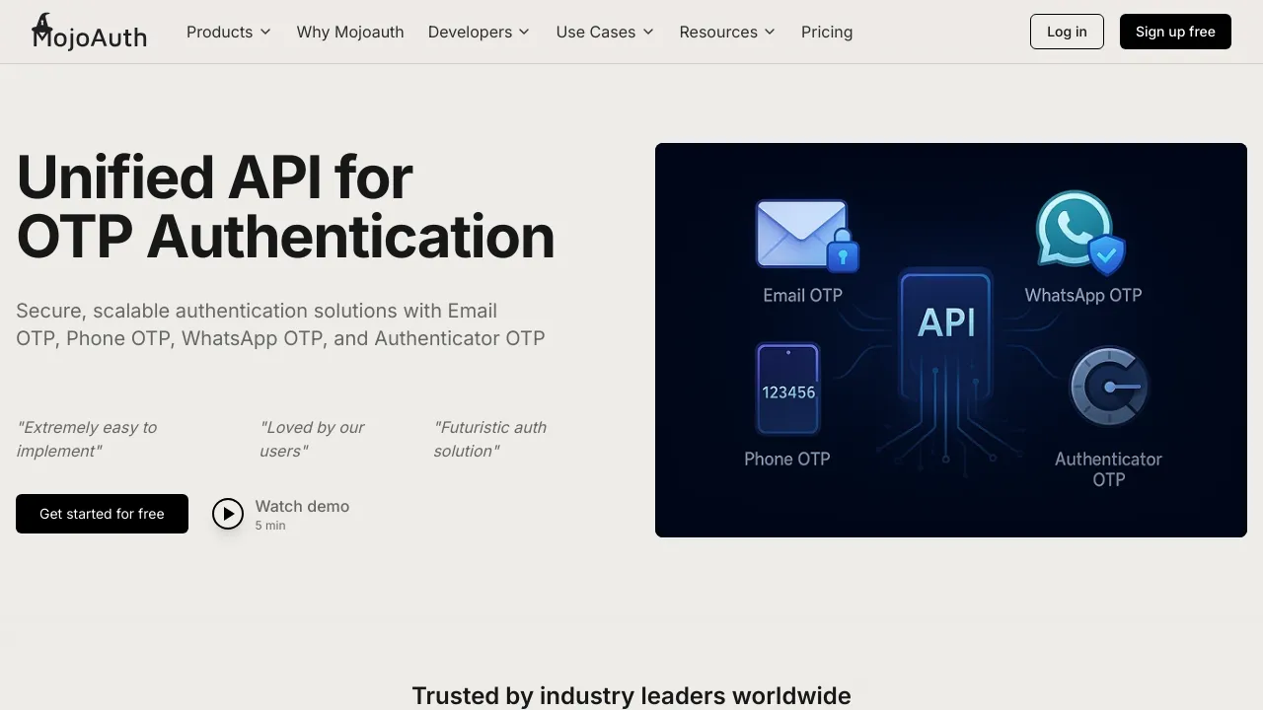
Task: Click the Email OTP envelope icon
Action: (x=806, y=236)
